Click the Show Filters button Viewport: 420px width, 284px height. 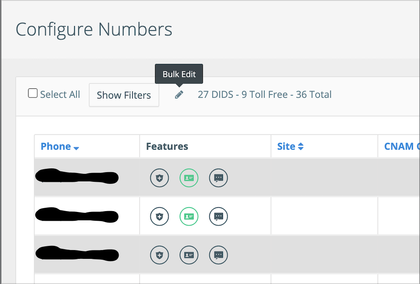pyautogui.click(x=124, y=95)
